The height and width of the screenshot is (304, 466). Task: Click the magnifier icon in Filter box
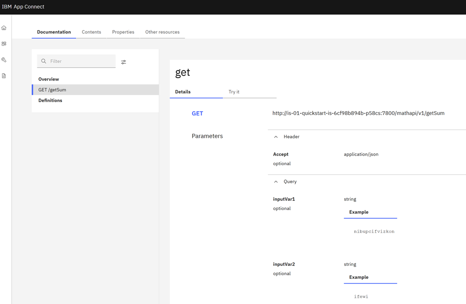click(43, 61)
